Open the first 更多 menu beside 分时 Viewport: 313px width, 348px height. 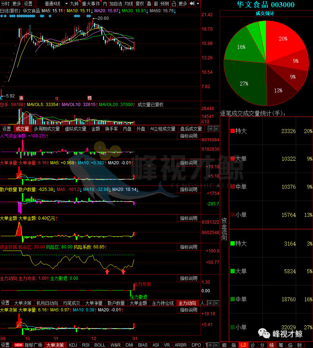17,4
